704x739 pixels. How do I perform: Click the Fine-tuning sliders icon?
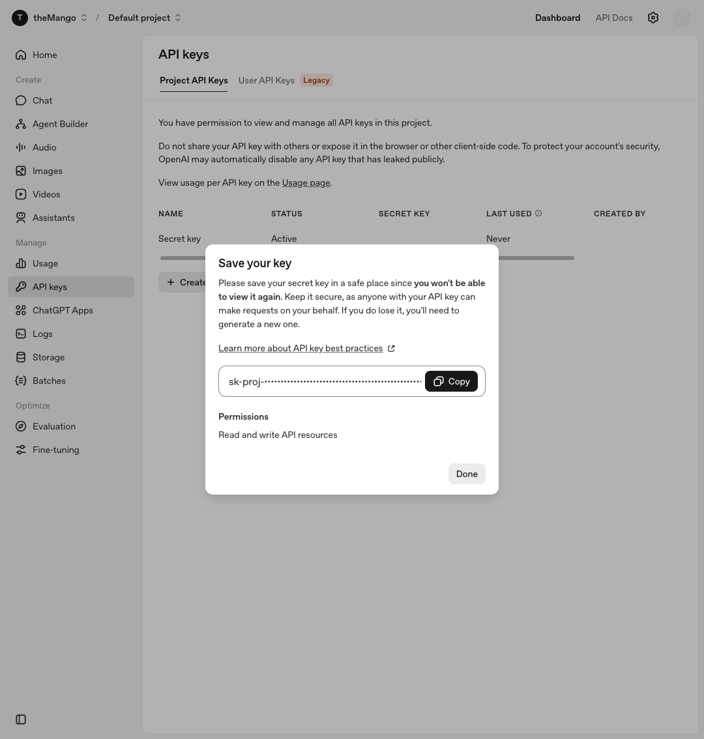pyautogui.click(x=21, y=450)
